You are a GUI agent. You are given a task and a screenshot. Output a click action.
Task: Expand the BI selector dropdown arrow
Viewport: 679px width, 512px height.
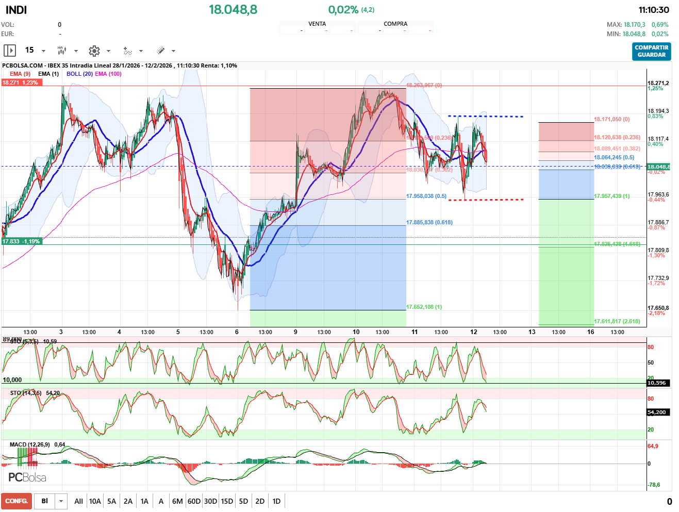click(x=61, y=501)
